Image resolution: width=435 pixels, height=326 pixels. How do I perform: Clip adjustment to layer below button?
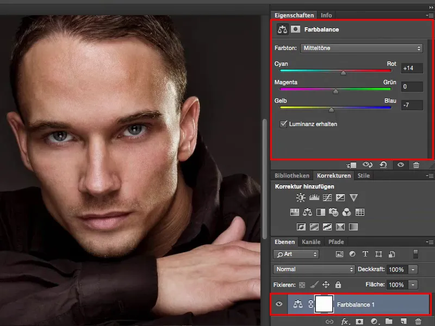point(351,165)
